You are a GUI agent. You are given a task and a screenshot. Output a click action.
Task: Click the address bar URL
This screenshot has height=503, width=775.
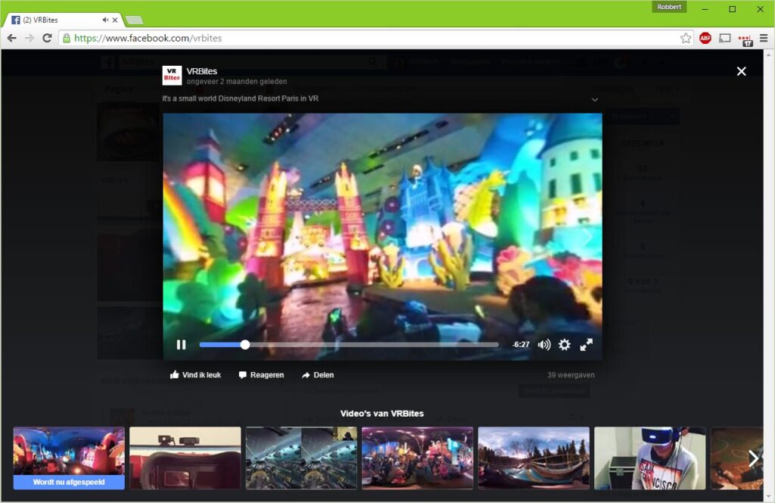tap(148, 38)
